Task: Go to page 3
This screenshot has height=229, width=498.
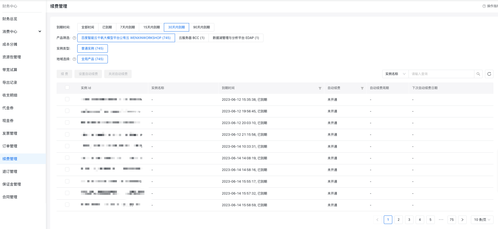Action: pos(409,220)
